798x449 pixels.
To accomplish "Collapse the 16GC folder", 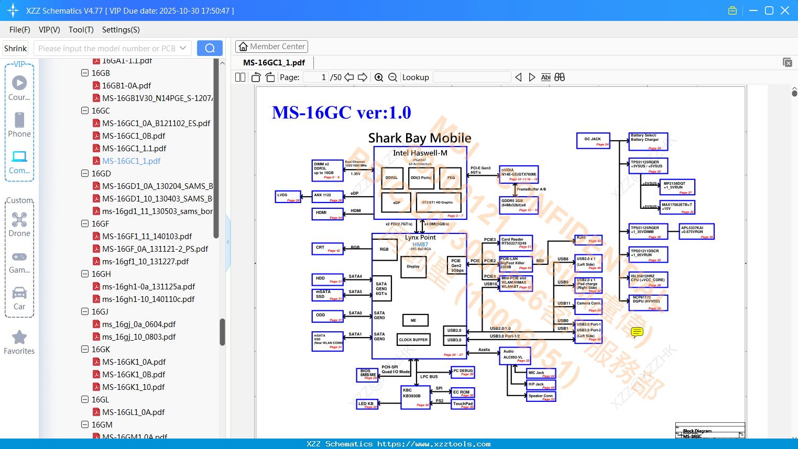I will click(85, 111).
